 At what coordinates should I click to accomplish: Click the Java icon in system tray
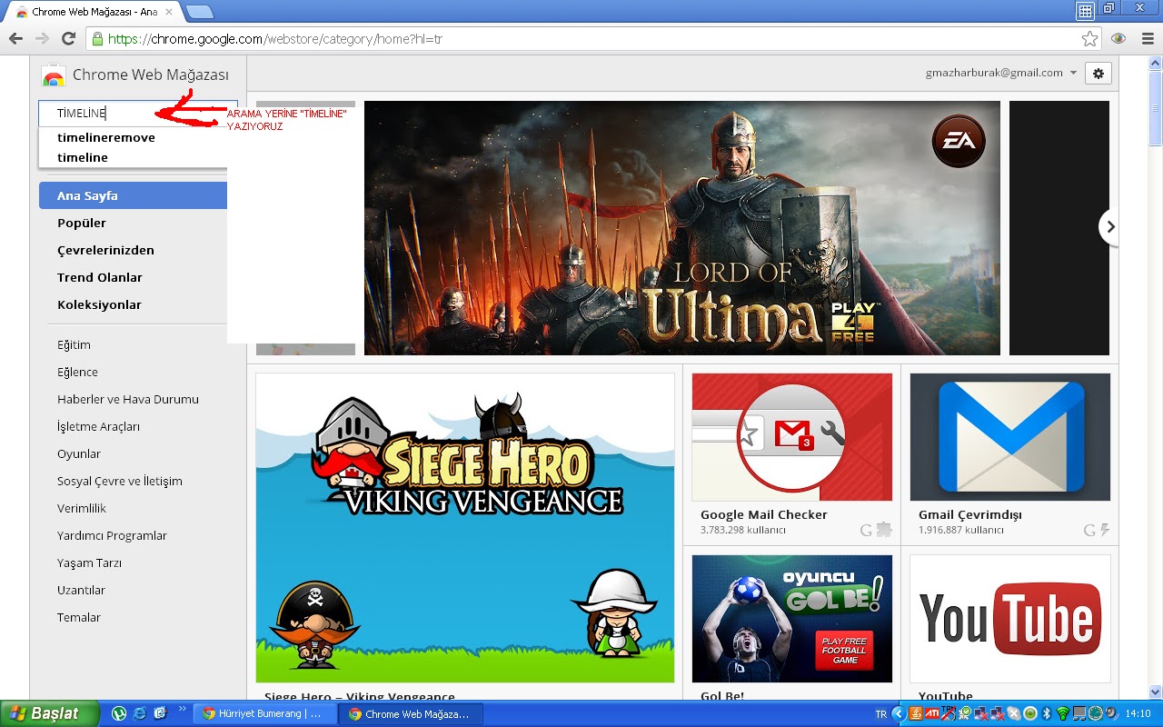[916, 713]
